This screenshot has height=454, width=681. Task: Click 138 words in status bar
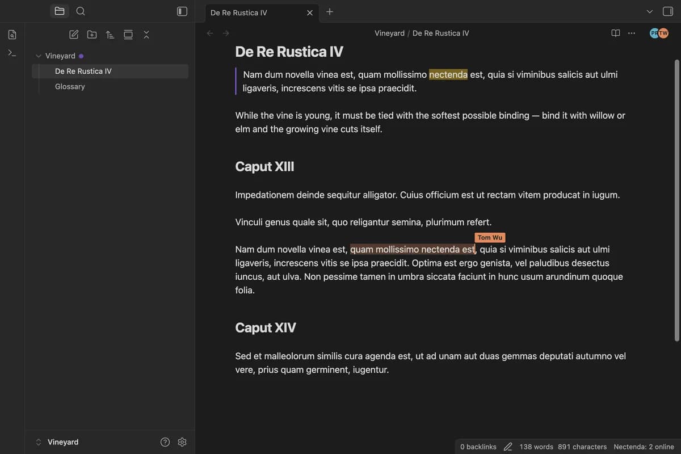coord(536,447)
